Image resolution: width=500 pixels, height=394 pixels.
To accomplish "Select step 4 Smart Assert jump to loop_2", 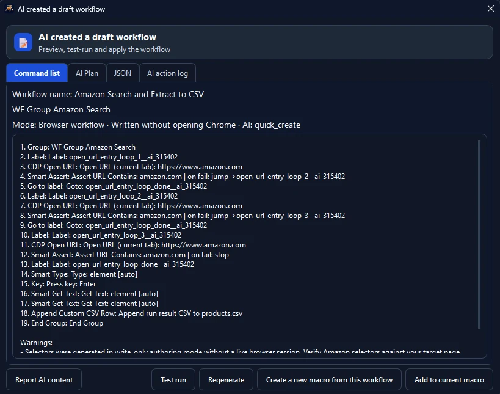I will 183,177.
